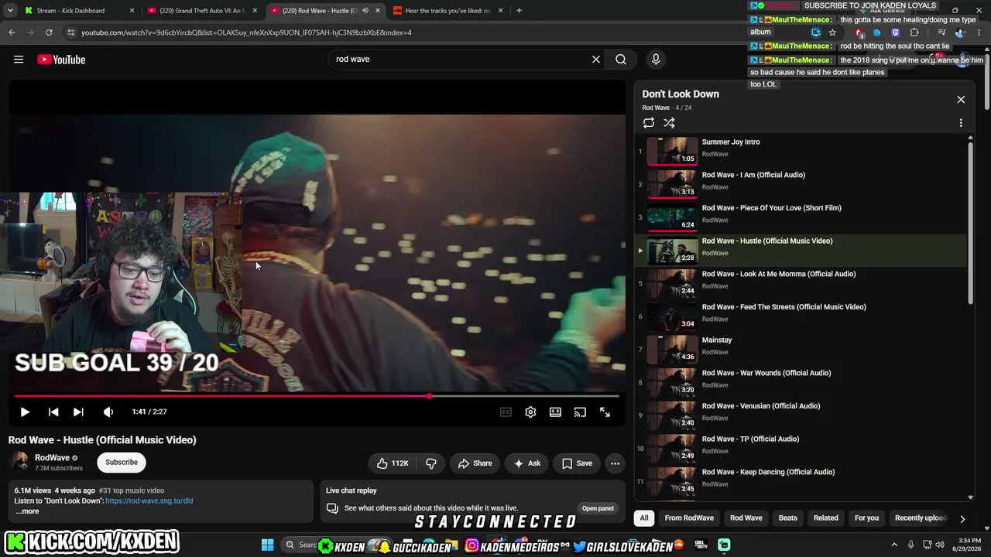Viewport: 991px width, 557px height.
Task: Select the Related filter chip
Action: point(825,518)
